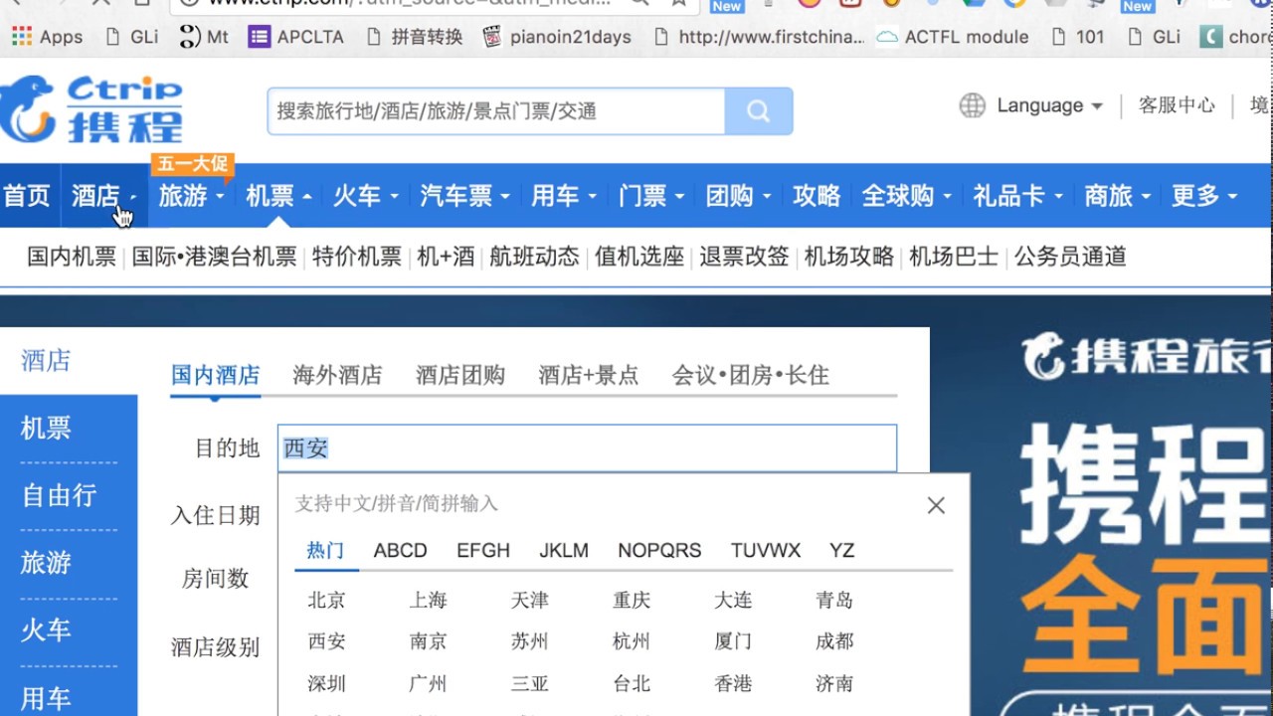Open the Mt bookmark

pyautogui.click(x=205, y=37)
